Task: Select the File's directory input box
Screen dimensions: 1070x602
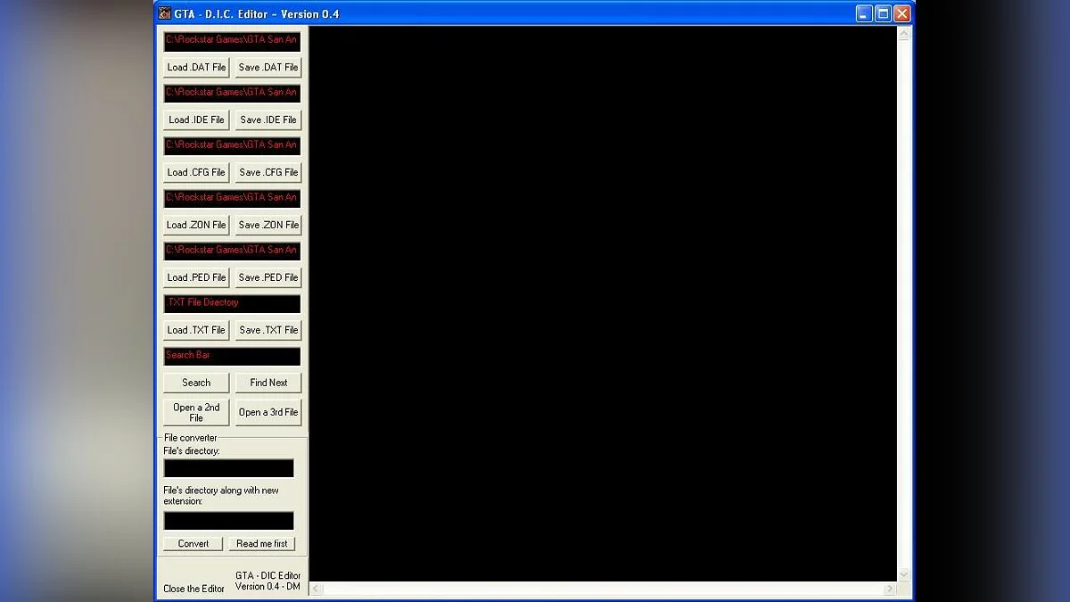Action: point(228,468)
